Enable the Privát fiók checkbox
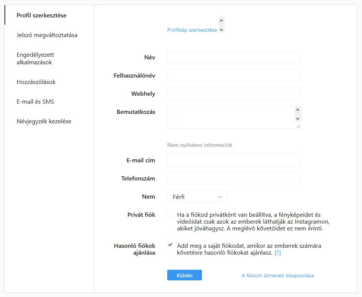362x297 pixels. (170, 214)
